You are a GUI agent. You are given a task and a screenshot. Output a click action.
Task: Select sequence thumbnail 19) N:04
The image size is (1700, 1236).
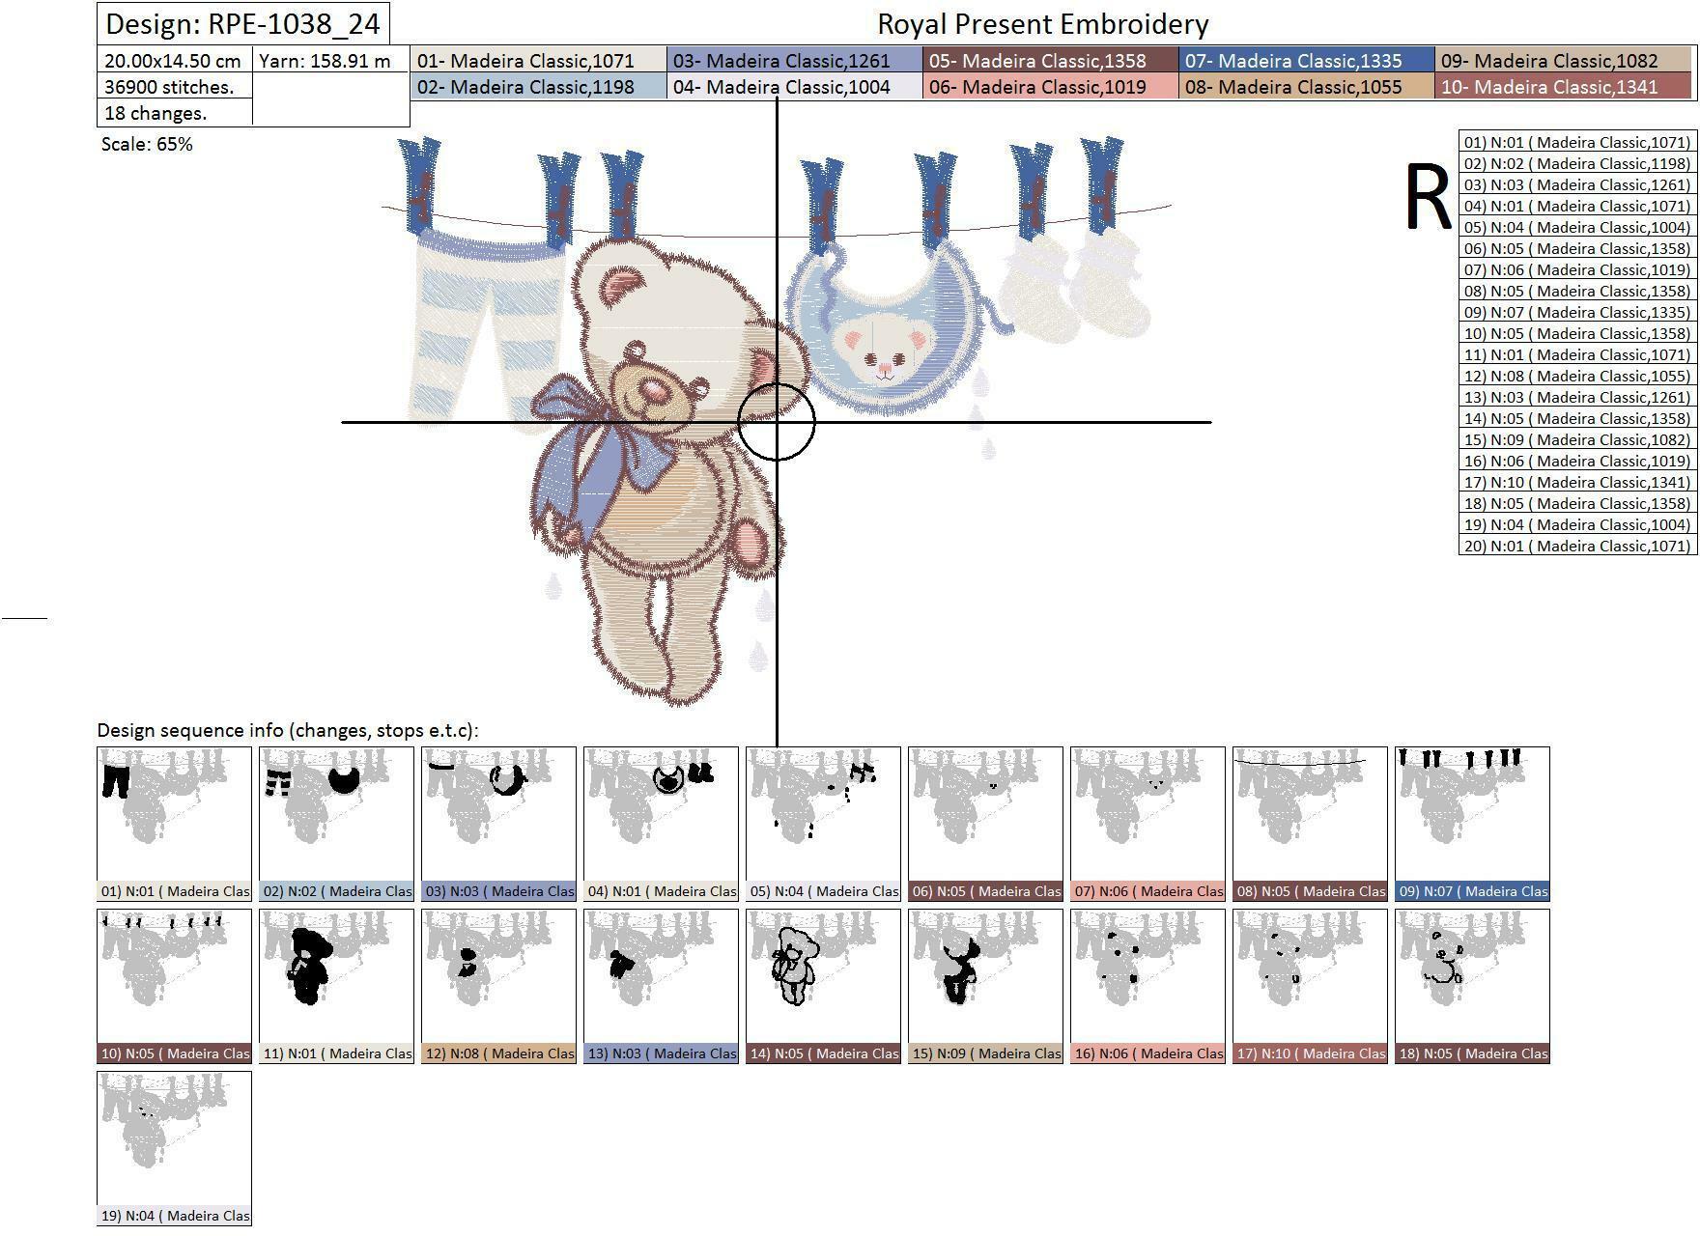point(174,1149)
